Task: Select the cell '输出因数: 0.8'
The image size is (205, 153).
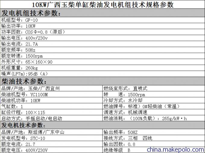Action: (x=154, y=144)
